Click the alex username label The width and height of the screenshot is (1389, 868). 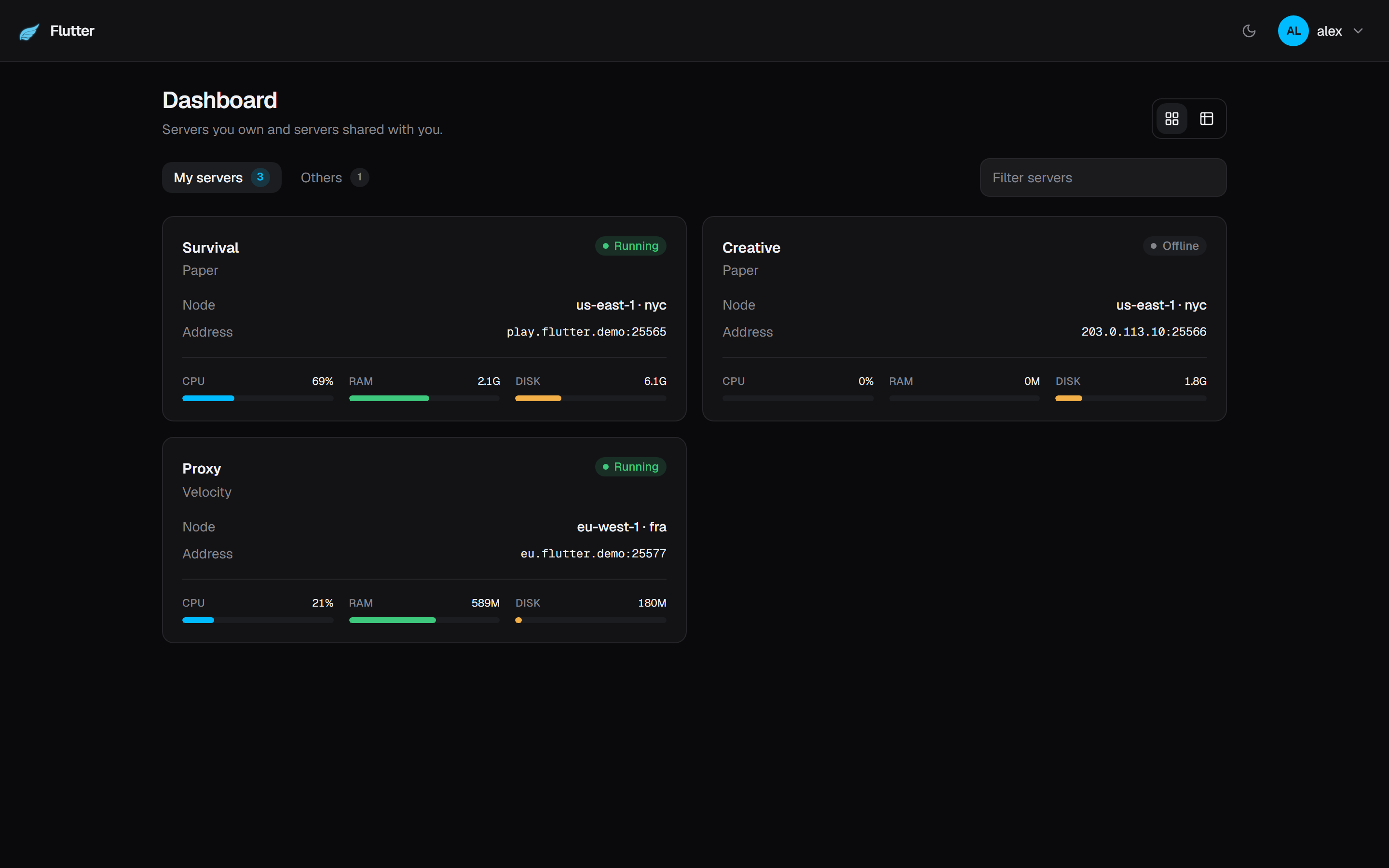(1329, 31)
